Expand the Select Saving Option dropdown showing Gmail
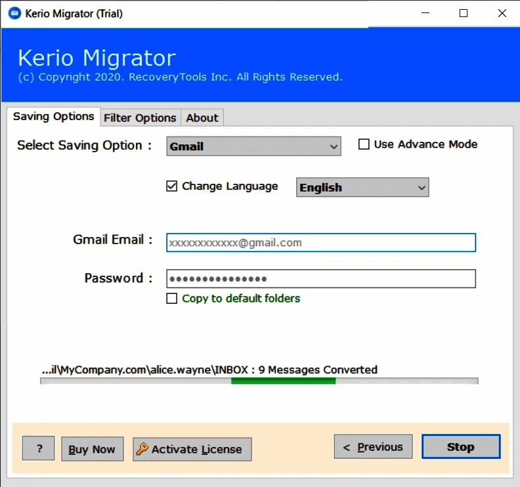Screen dimensions: 520x487 click(x=254, y=146)
